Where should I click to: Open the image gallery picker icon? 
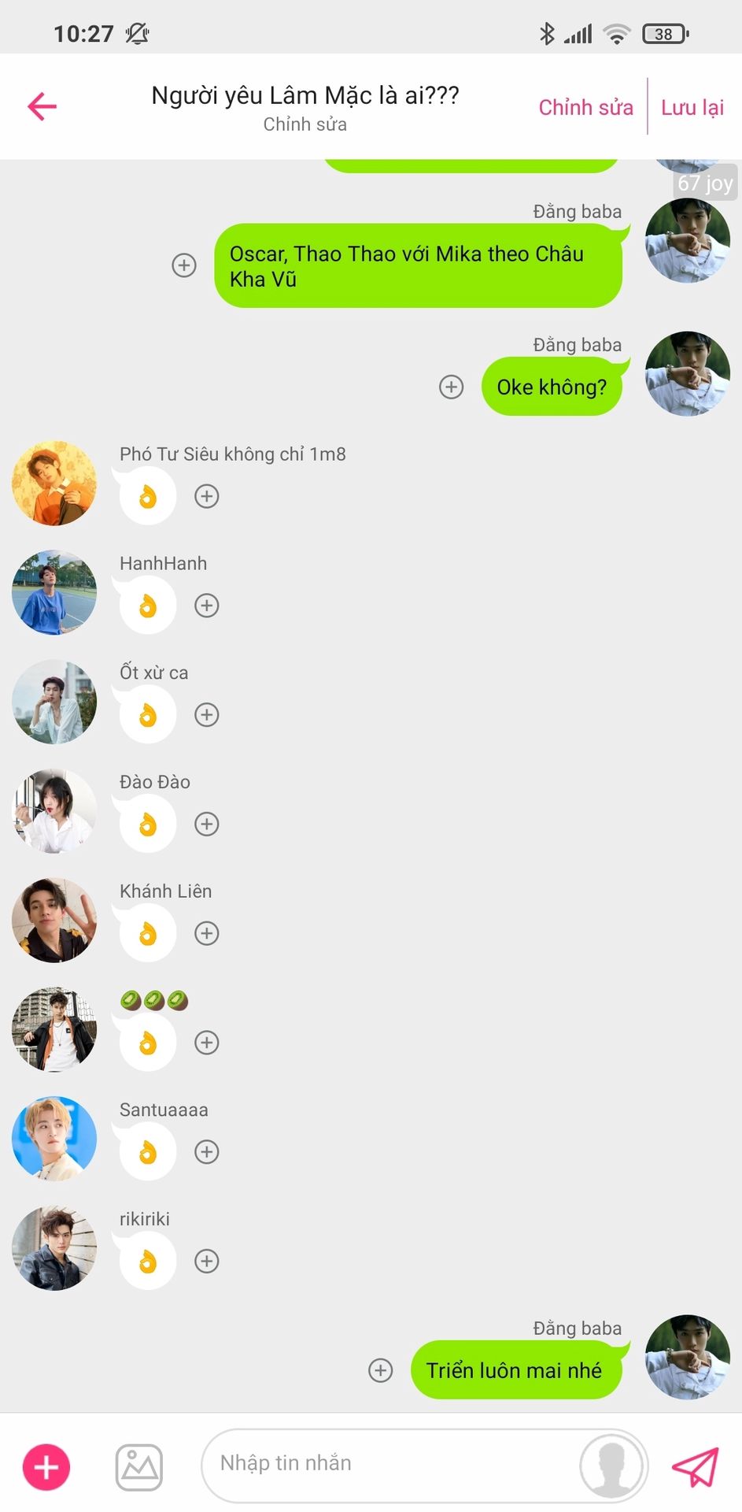pyautogui.click(x=139, y=1467)
